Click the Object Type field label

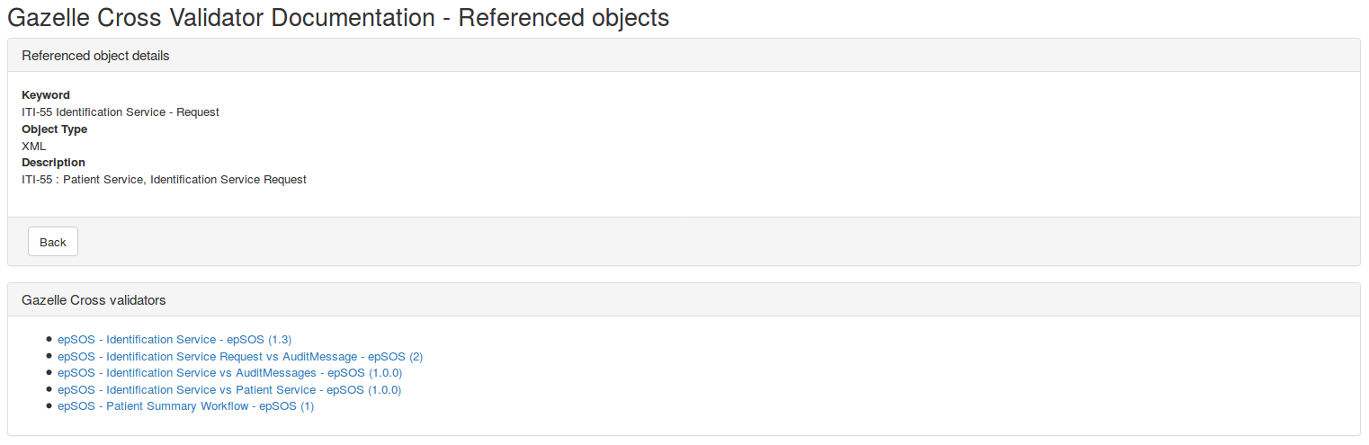[54, 129]
